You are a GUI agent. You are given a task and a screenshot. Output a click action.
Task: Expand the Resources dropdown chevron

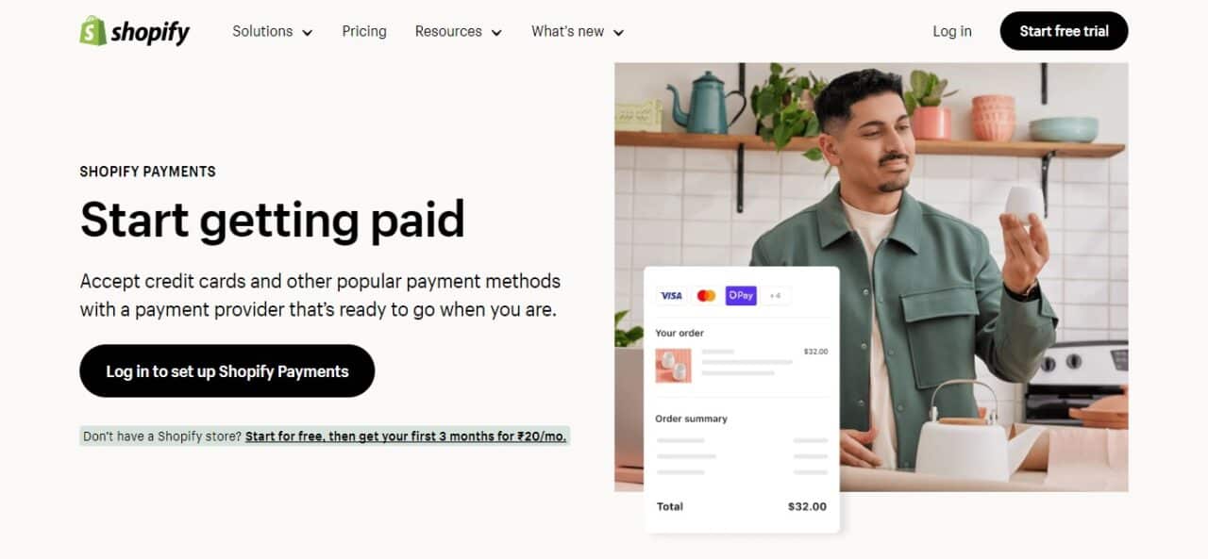tap(496, 33)
